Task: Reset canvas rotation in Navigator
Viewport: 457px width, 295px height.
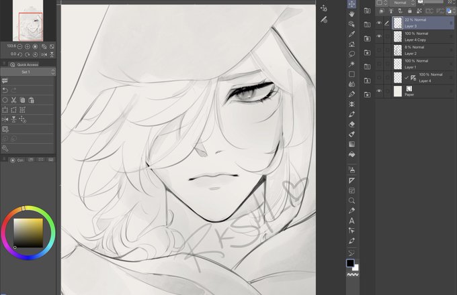Action: tap(35, 54)
